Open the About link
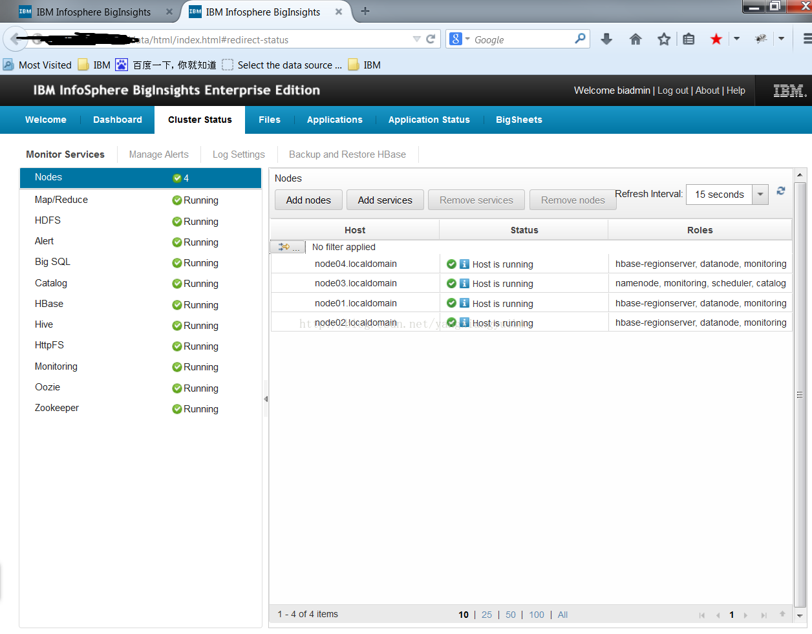Image resolution: width=812 pixels, height=634 pixels. click(707, 90)
